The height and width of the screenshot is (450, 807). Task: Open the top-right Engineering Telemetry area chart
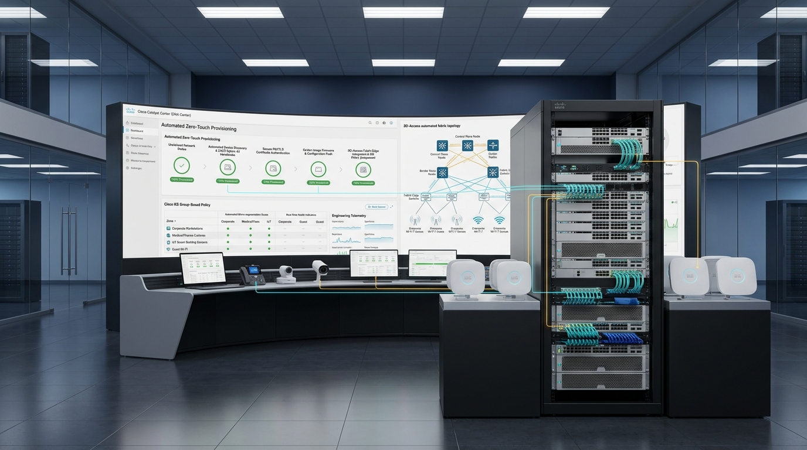(379, 227)
